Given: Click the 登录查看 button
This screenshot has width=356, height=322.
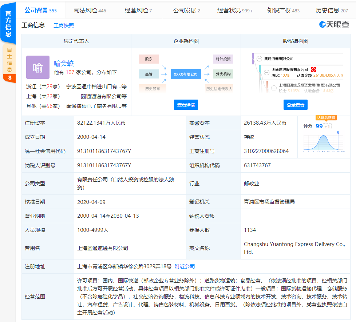Looking at the screenshot, I should 295,105.
